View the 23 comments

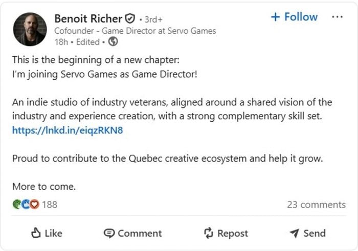tap(316, 204)
